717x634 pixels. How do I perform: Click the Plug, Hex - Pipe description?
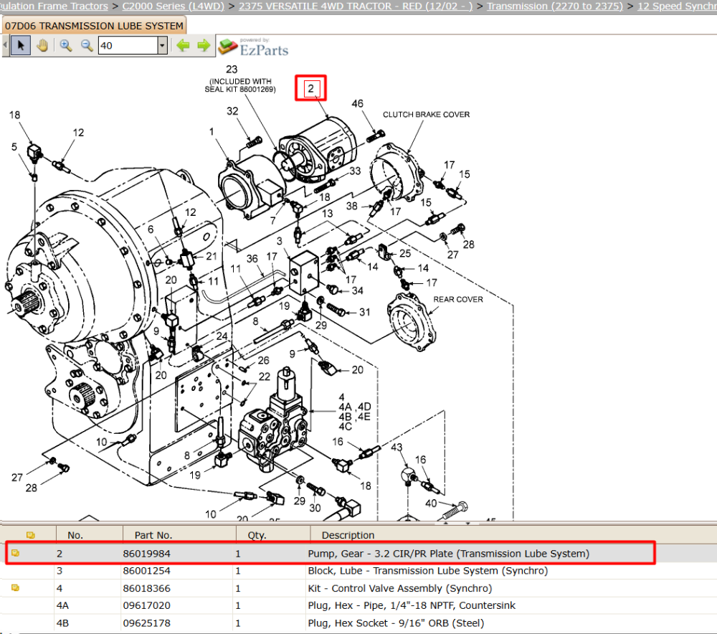(x=412, y=605)
